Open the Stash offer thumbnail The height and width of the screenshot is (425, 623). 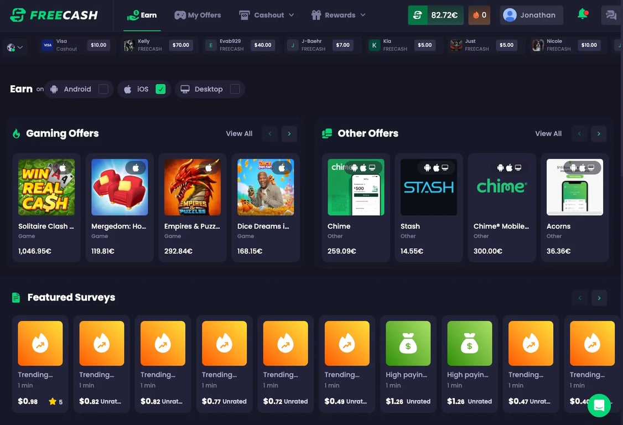(429, 187)
